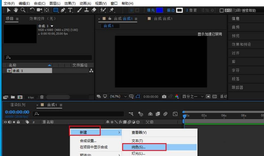
Task: Open the 效果和预设 panel
Action: [241, 44]
